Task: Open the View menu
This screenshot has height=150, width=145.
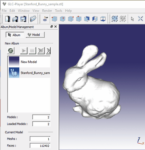Action: point(36,11)
